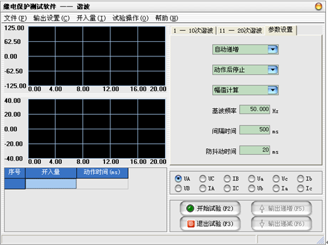Click the red exit test icon
Viewport: 328px width, 246px height.
191,224
